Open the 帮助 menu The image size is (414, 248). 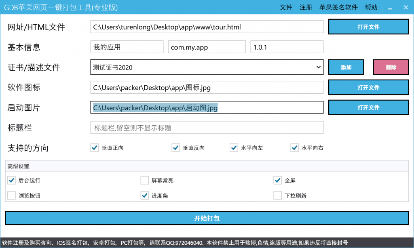(371, 7)
